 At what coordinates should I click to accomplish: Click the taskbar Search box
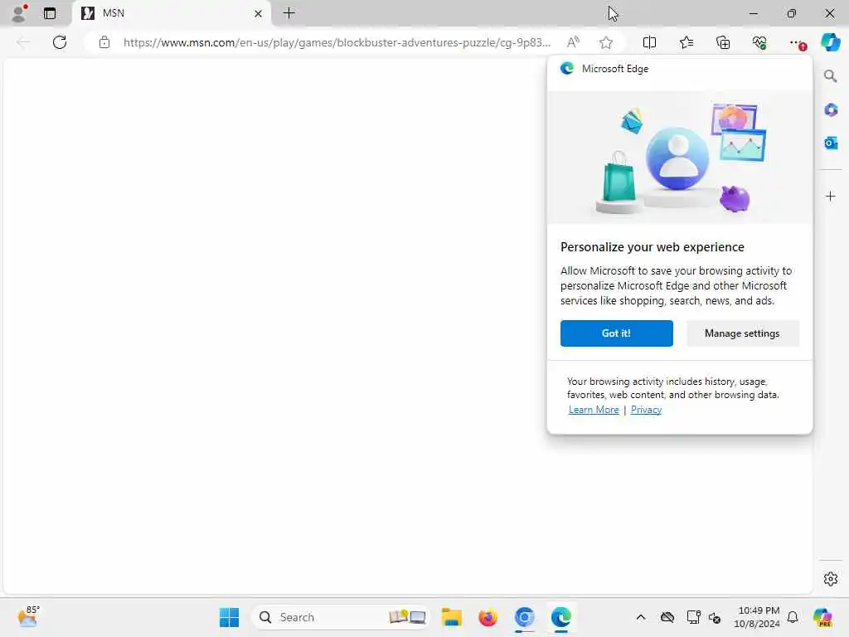point(341,617)
